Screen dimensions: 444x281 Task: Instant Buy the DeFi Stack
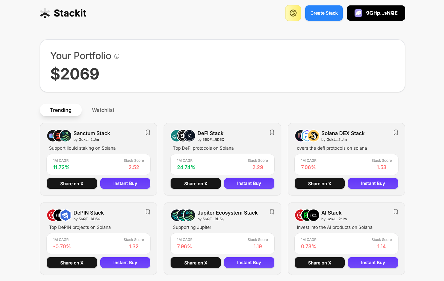(x=249, y=183)
